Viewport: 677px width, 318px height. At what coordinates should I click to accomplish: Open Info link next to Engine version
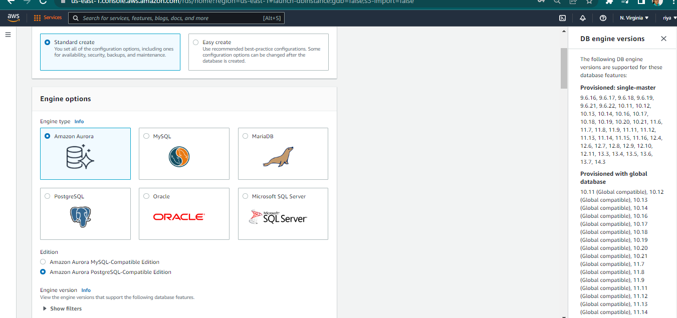[86, 290]
